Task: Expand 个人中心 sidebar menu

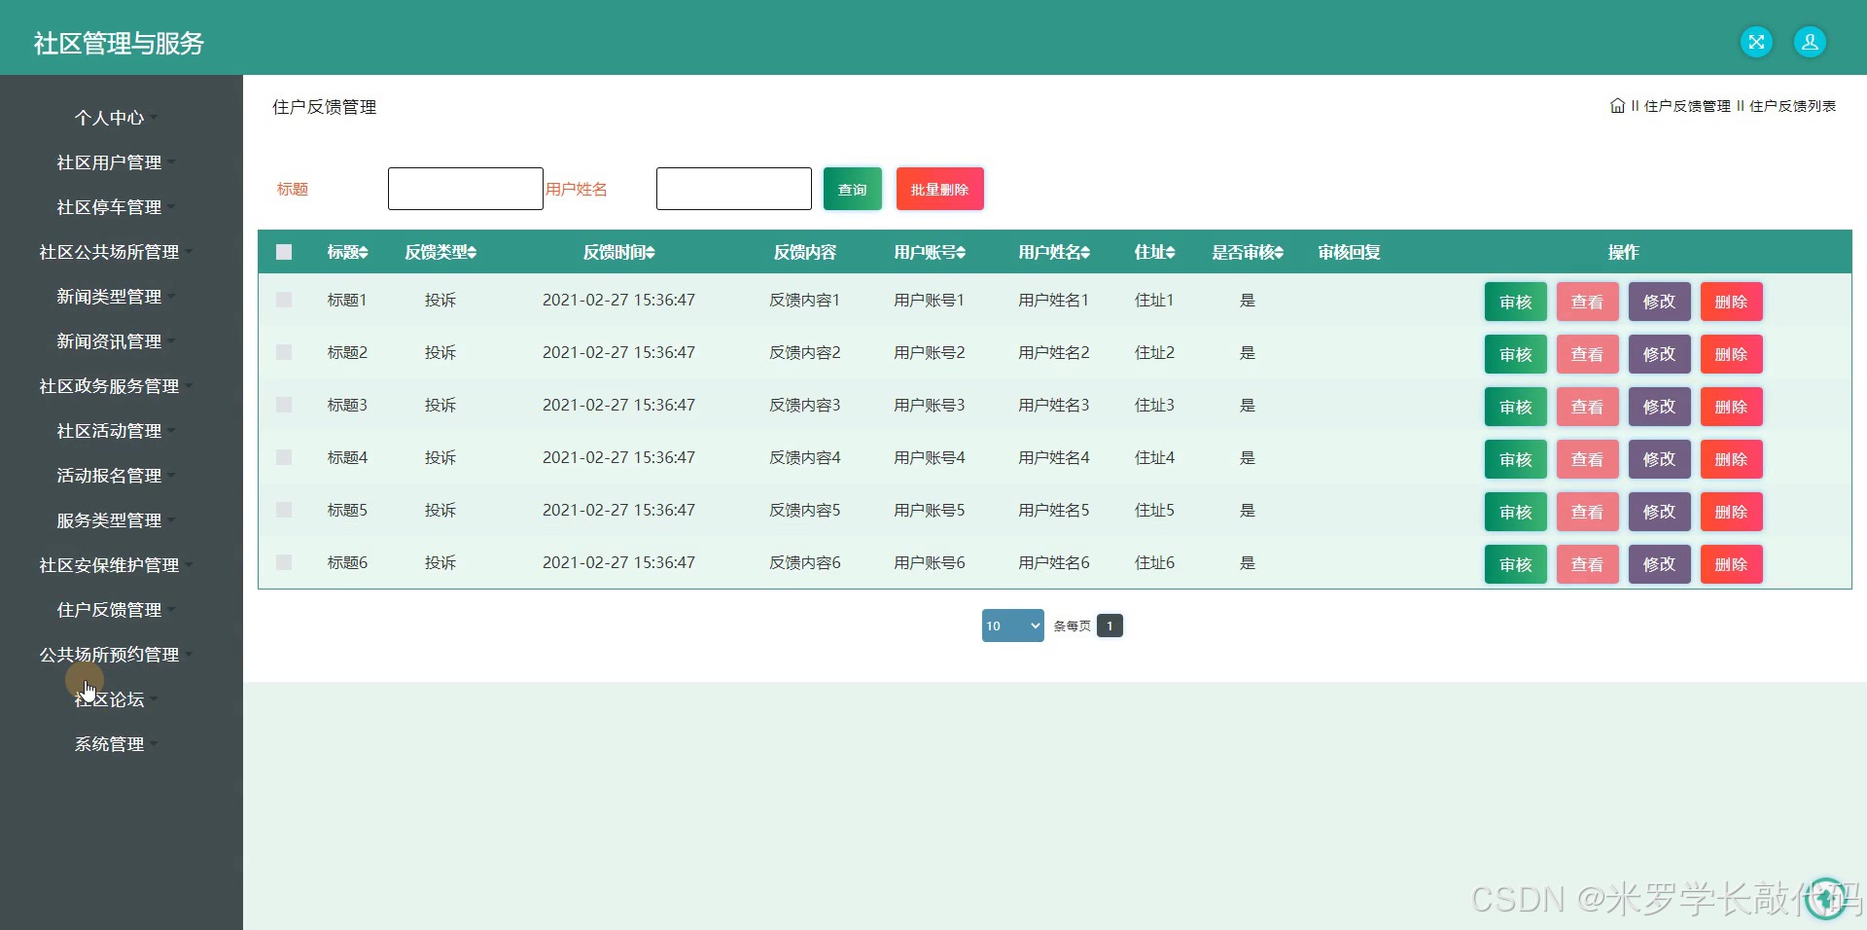Action: [x=116, y=118]
